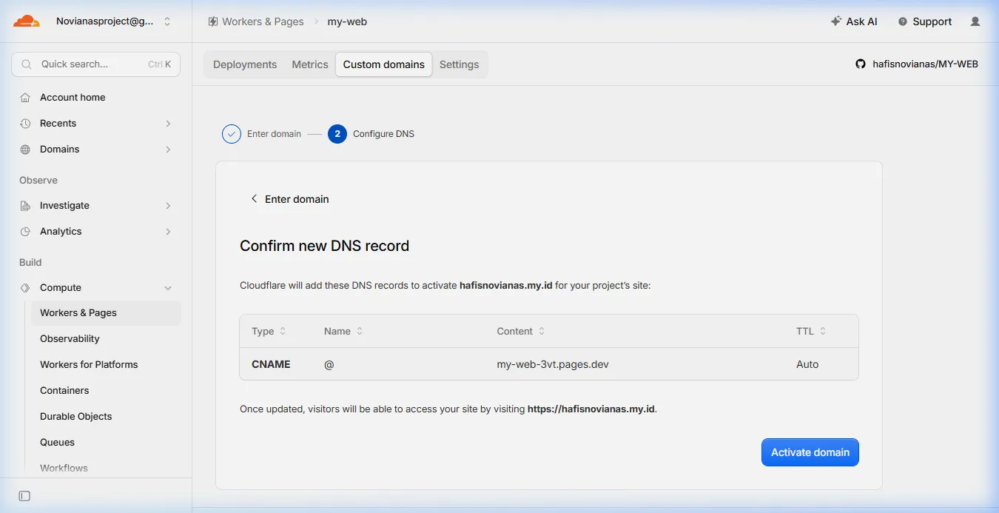The width and height of the screenshot is (999, 513).
Task: Toggle sidebar collapse icon
Action: tap(24, 496)
